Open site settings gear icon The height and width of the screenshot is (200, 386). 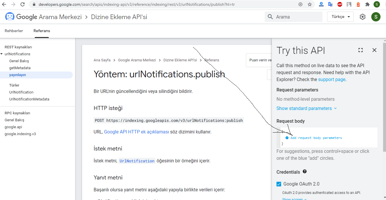pos(363,17)
